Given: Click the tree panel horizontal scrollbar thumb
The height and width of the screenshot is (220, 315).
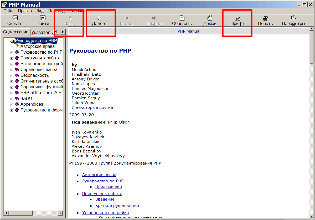Looking at the screenshot, I should click(21, 213).
